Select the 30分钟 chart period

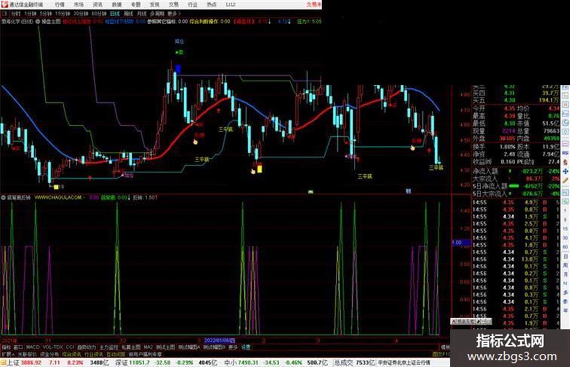click(80, 14)
